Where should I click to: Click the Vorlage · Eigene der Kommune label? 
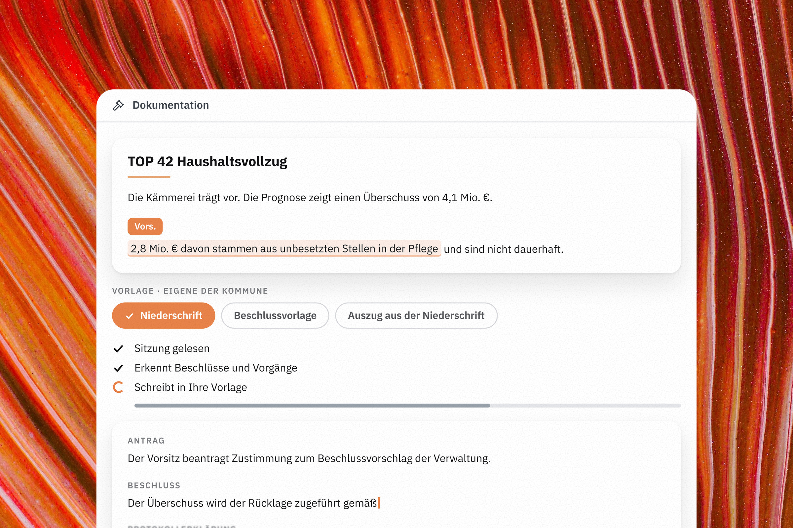190,291
